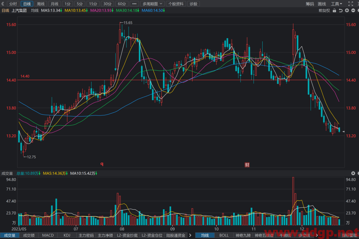
Task: Click the 均线 label in header
Action: click(x=35, y=10)
